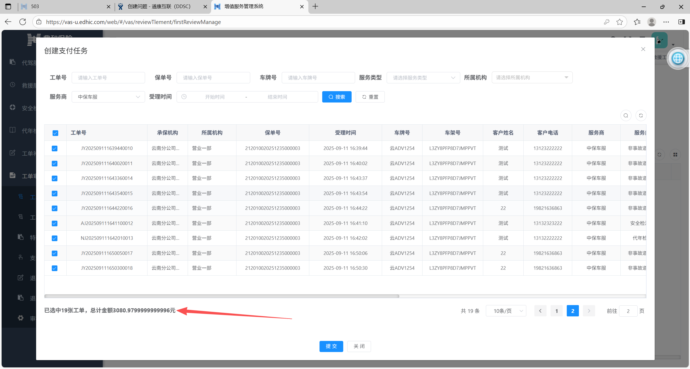Click the blue 提交 button
Image resolution: width=690 pixels, height=369 pixels.
pyautogui.click(x=331, y=346)
